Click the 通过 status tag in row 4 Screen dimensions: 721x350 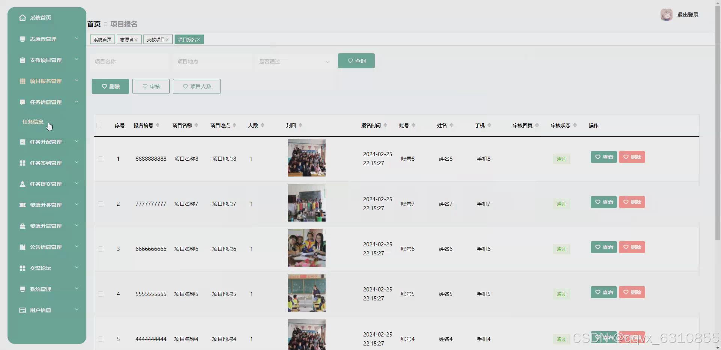(x=561, y=294)
